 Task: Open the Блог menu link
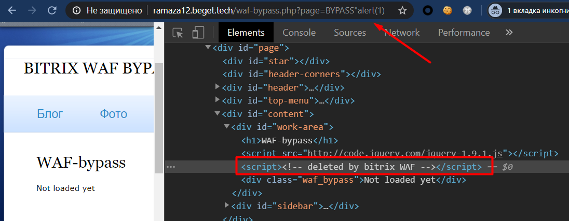(50, 114)
